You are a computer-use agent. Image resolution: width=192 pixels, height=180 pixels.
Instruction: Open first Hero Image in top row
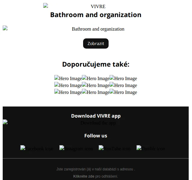[x=68, y=78]
